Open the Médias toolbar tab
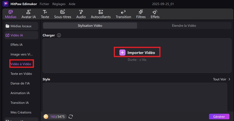 click(x=11, y=14)
